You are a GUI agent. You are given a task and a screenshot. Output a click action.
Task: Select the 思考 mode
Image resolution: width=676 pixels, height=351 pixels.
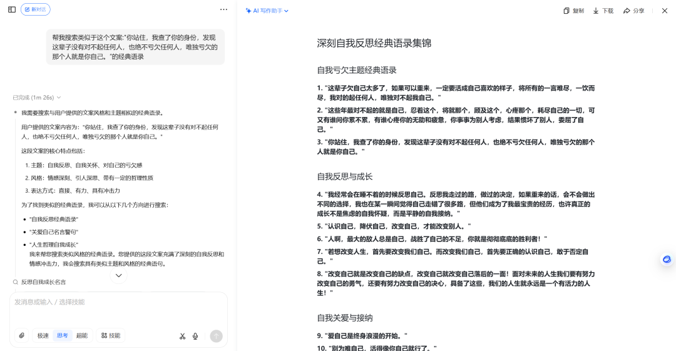click(x=63, y=335)
